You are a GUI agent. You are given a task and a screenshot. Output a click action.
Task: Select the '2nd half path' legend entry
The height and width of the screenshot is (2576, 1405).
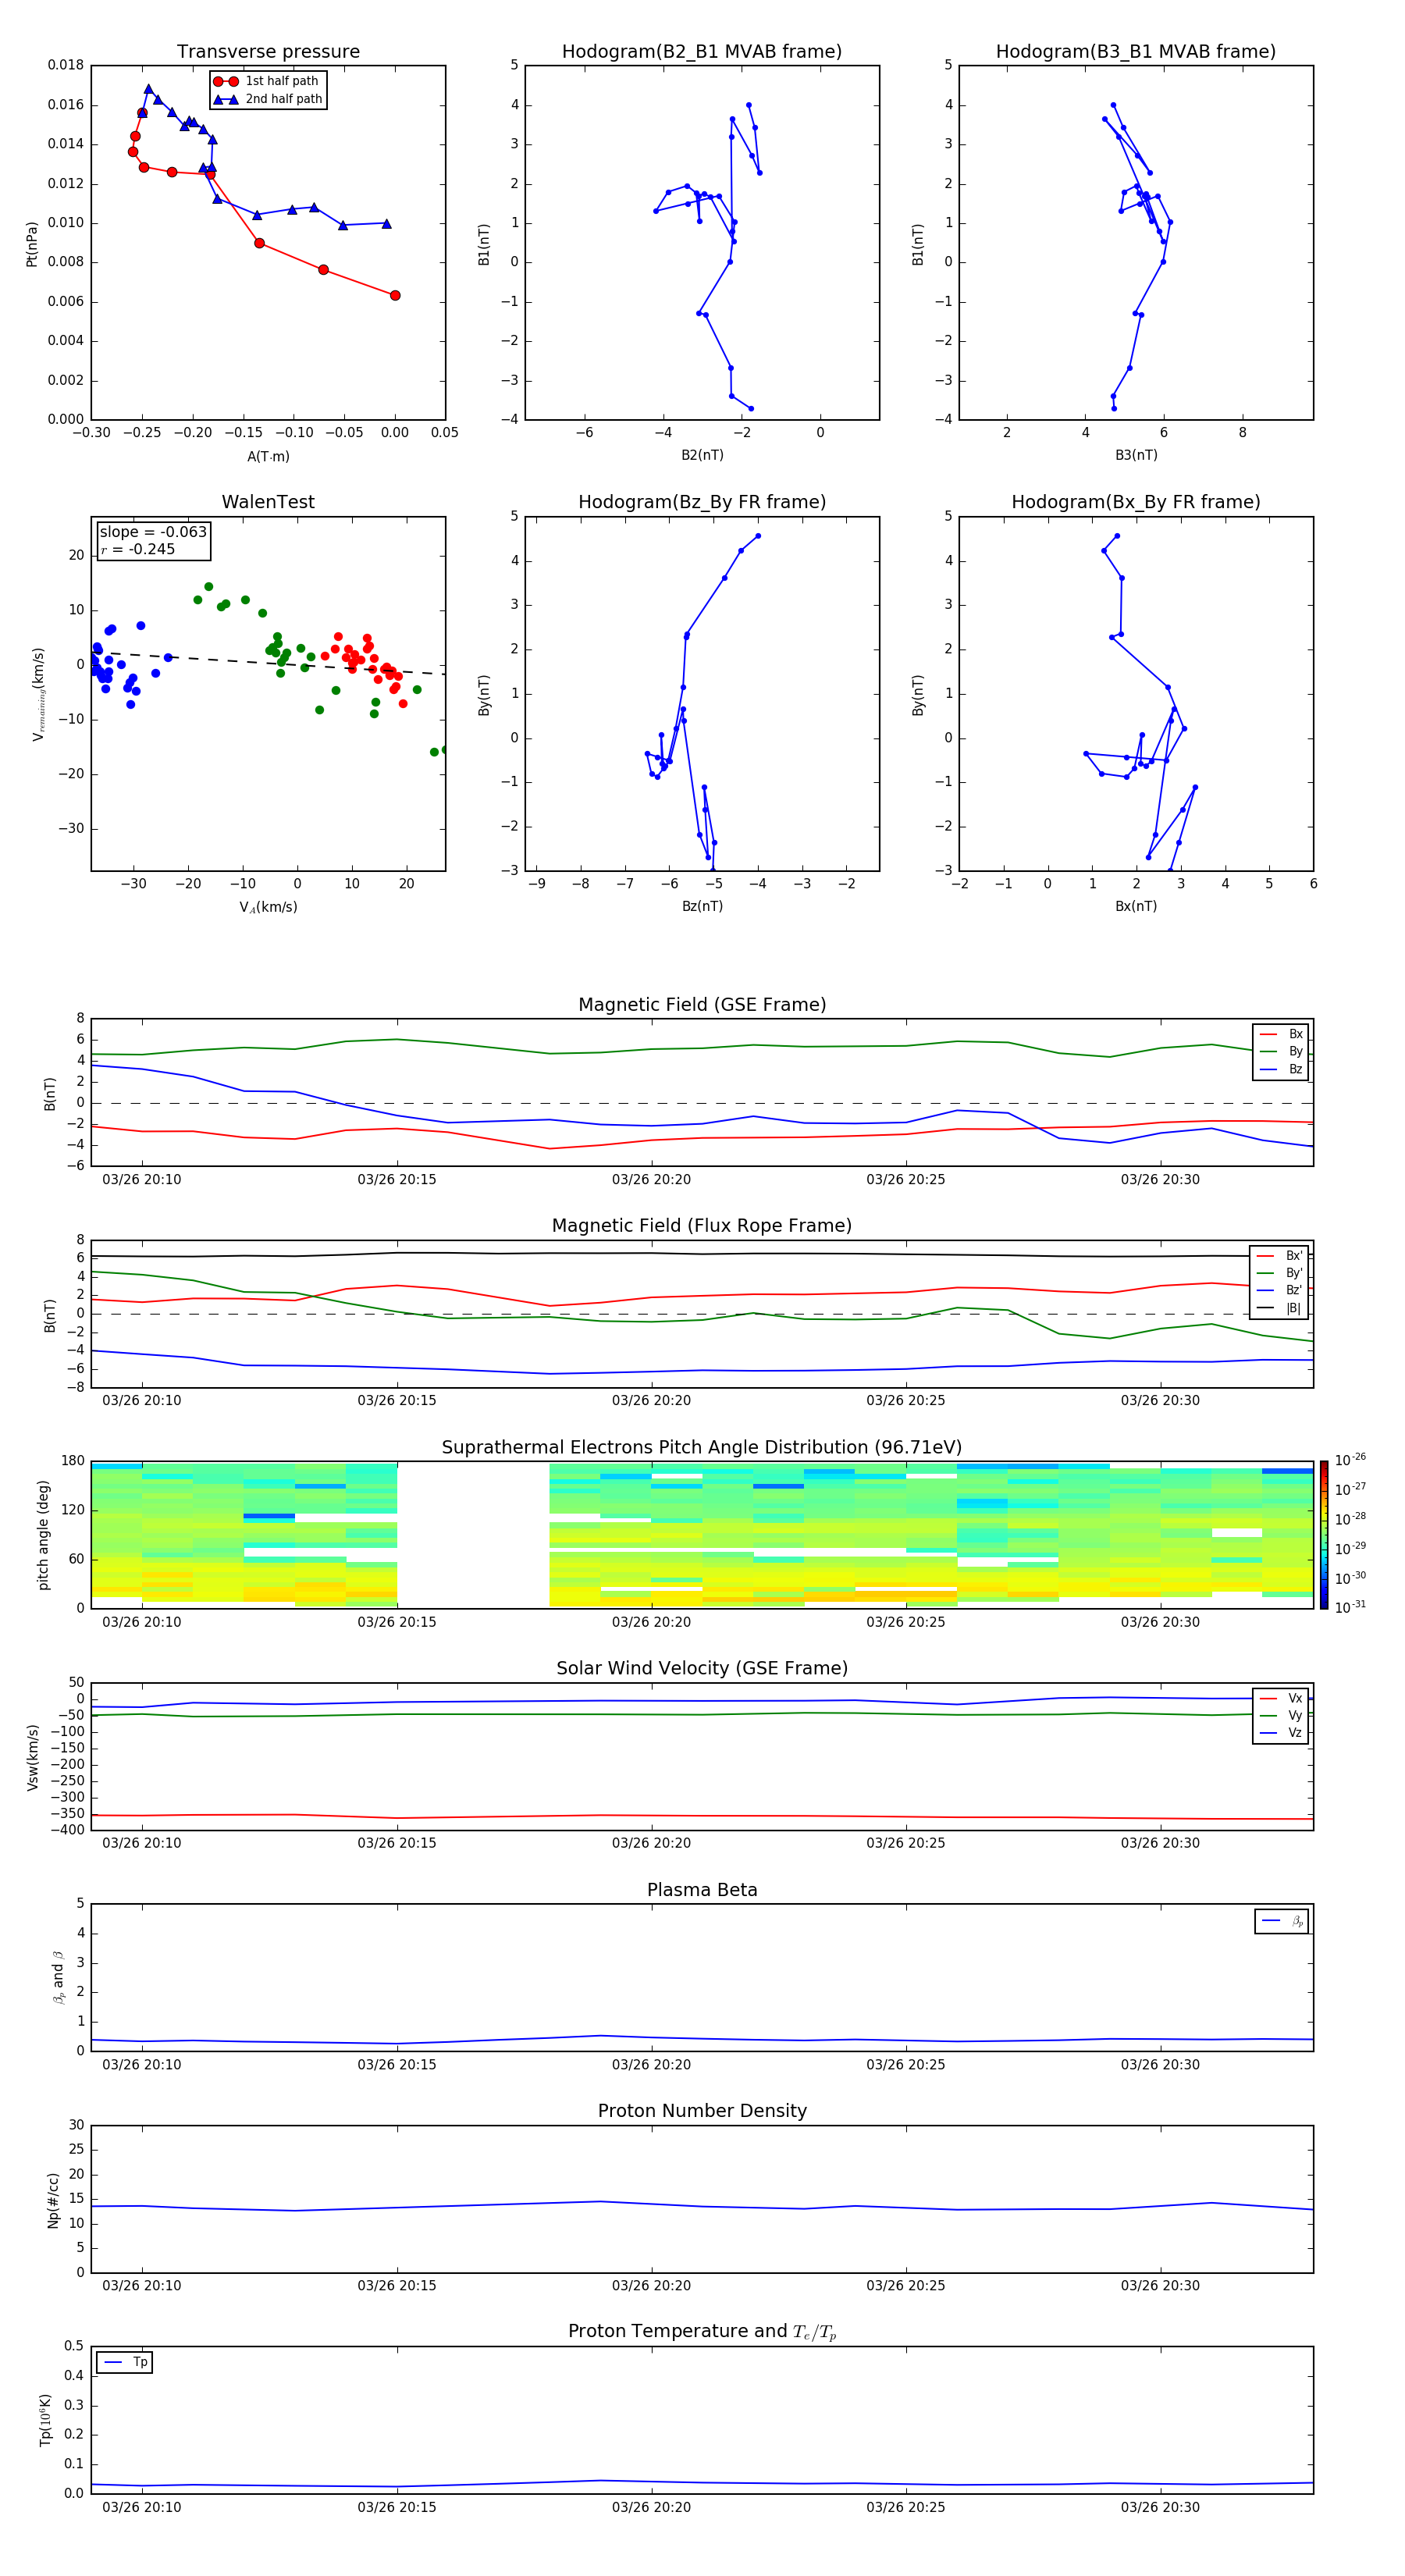click(x=267, y=99)
